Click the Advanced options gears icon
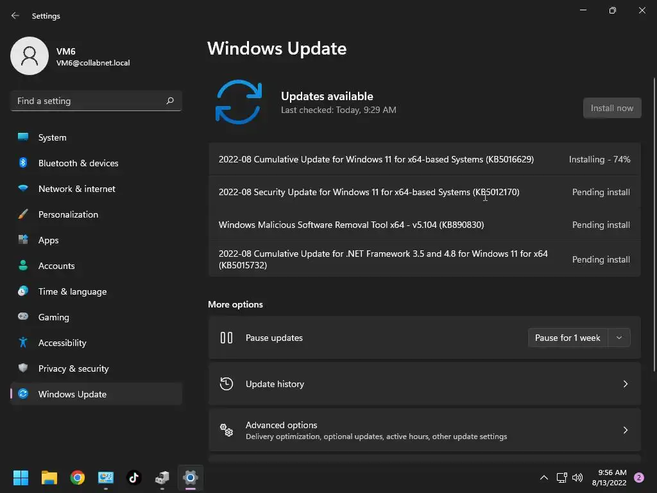657x493 pixels. point(226,430)
